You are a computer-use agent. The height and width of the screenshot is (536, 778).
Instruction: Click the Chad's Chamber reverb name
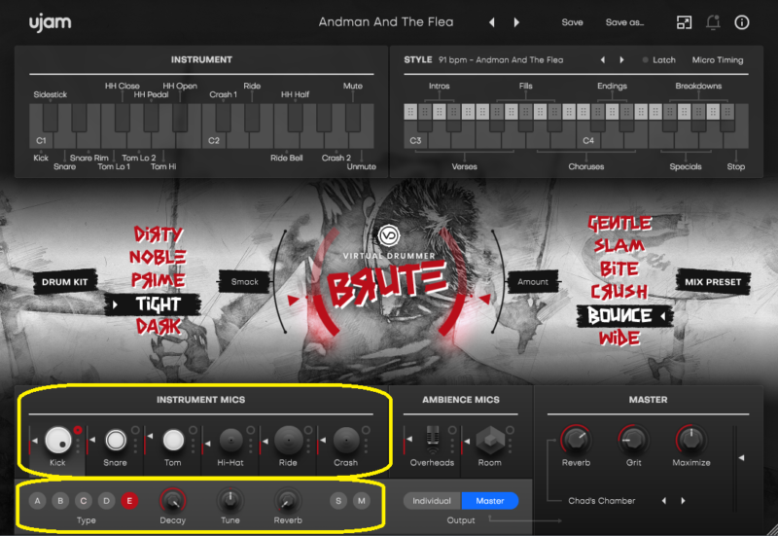tap(601, 501)
